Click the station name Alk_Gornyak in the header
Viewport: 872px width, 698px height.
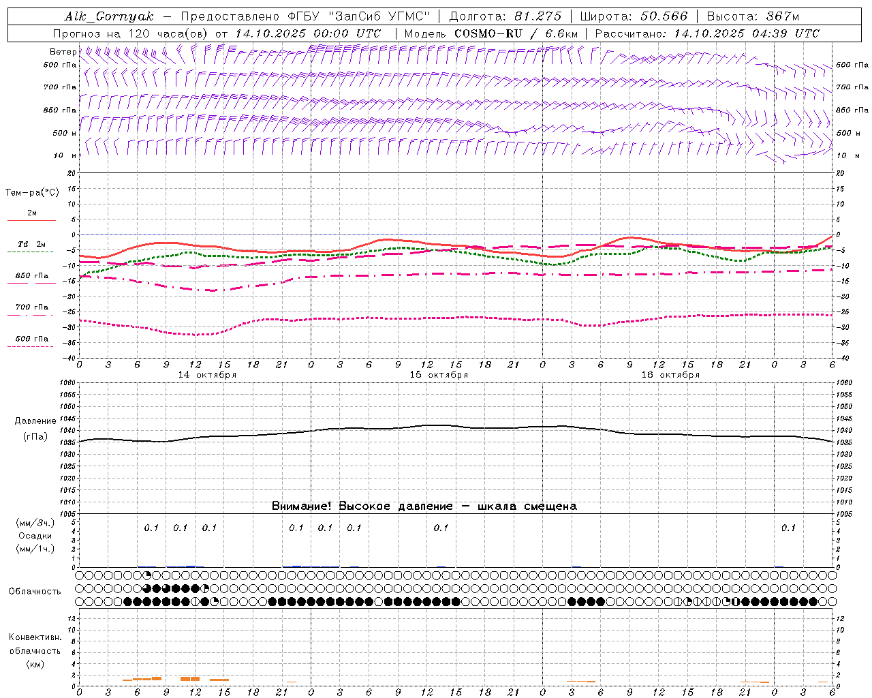[x=110, y=16]
